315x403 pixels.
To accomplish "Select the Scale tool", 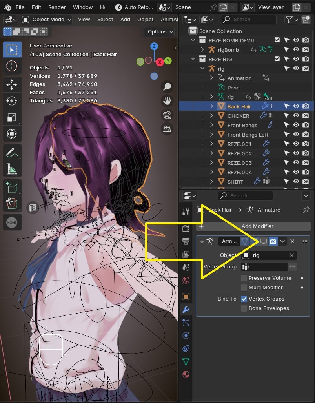I will pyautogui.click(x=12, y=117).
